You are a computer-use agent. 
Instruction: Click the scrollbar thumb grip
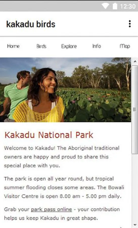(135, 109)
